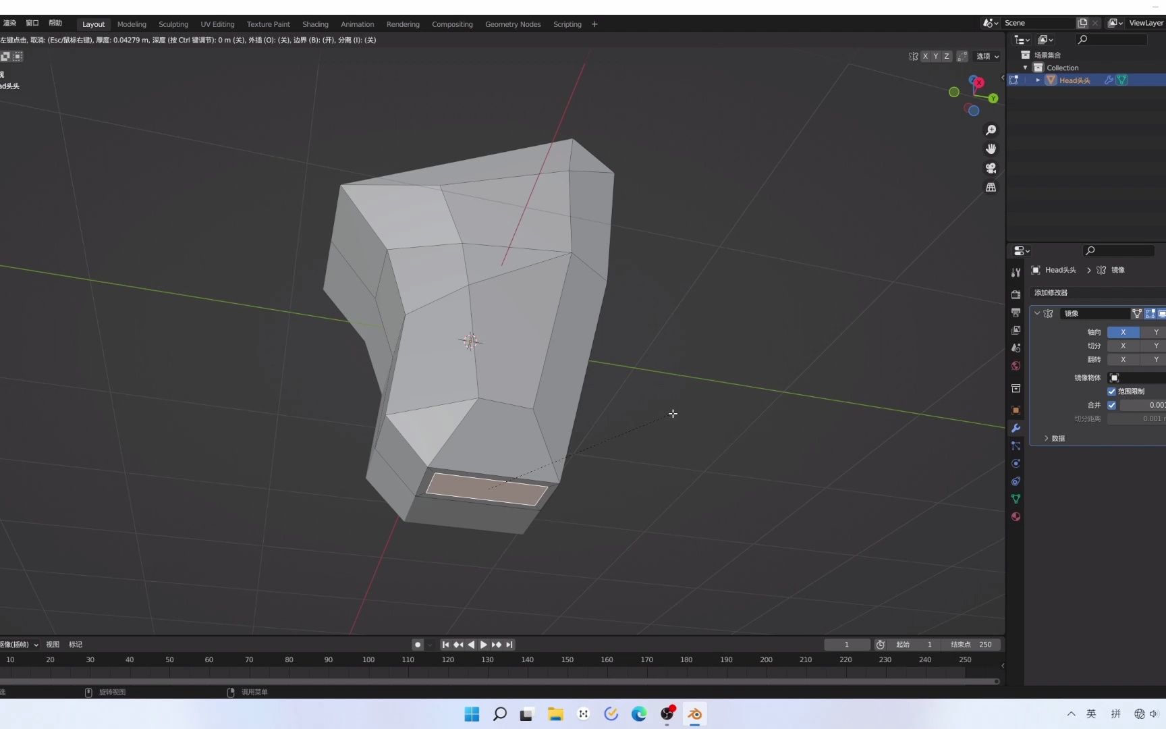Click the 添加修改器 Add Modifier button

1051,293
